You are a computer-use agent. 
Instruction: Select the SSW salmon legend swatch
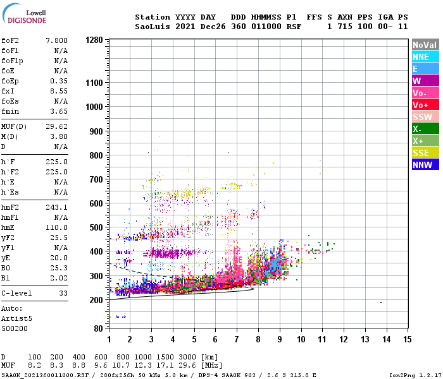tap(425, 117)
